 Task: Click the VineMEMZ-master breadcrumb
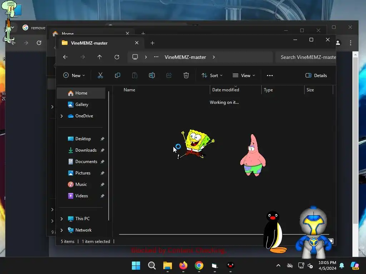point(186,57)
